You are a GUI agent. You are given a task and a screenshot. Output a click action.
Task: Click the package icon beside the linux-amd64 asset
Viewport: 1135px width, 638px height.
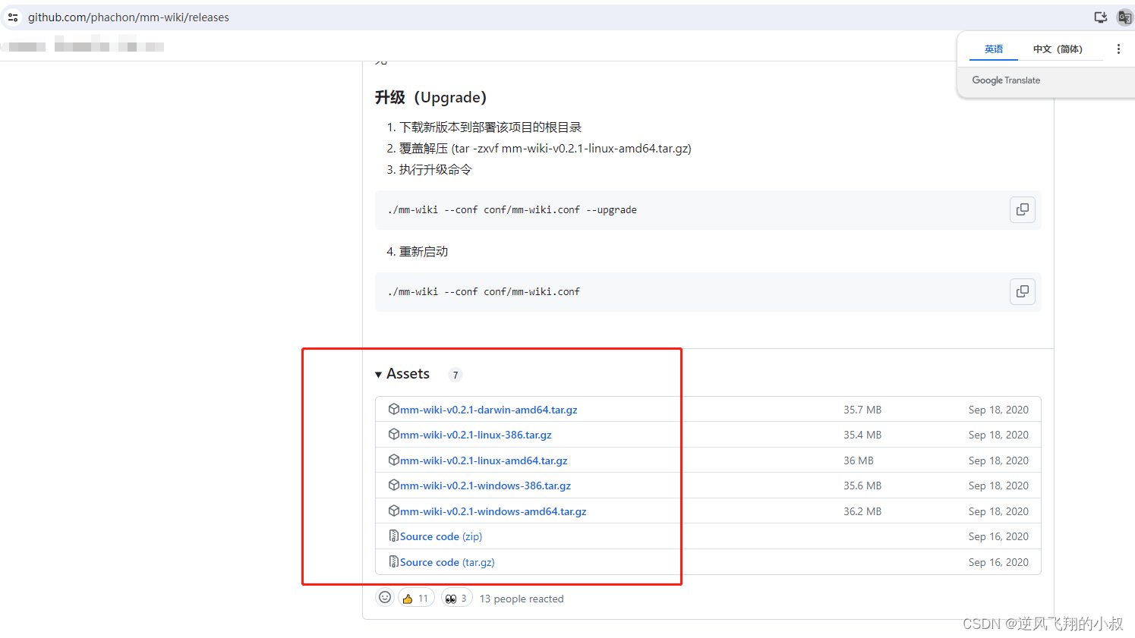(x=393, y=460)
